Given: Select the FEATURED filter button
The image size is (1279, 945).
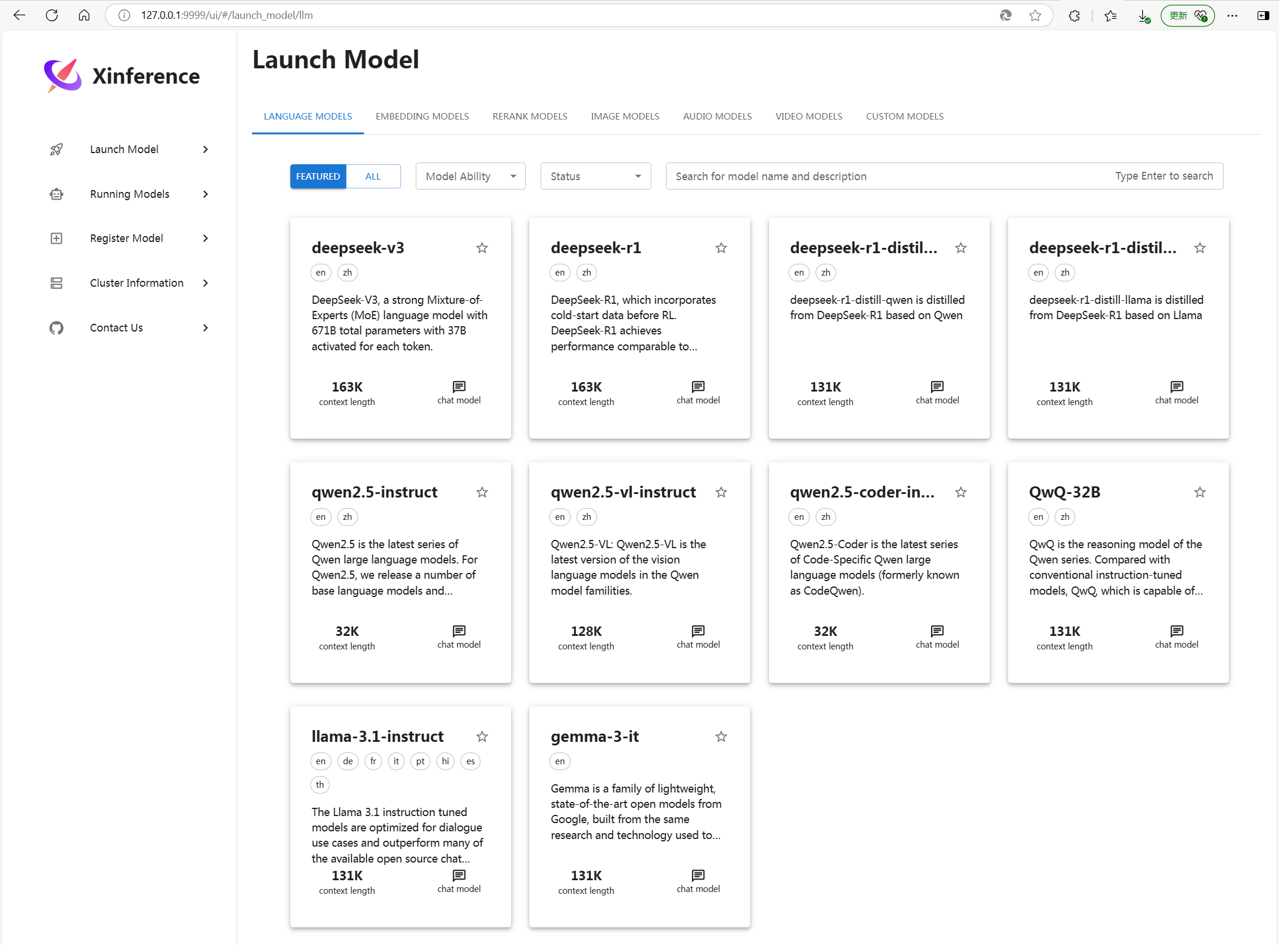Looking at the screenshot, I should point(318,176).
